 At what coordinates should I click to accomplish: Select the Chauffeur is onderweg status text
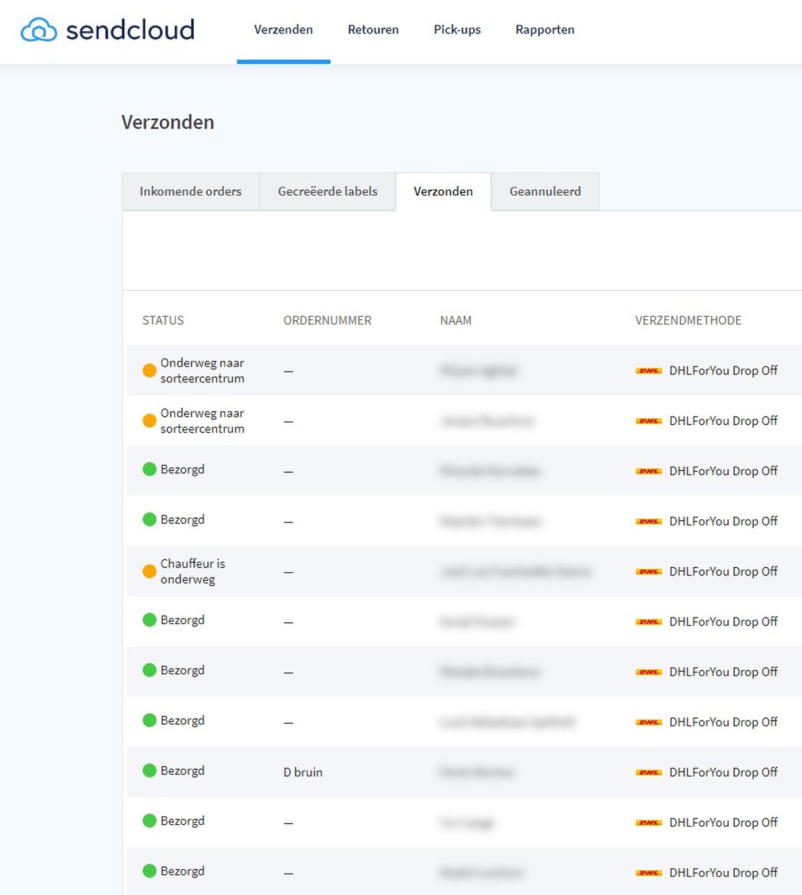[x=192, y=571]
